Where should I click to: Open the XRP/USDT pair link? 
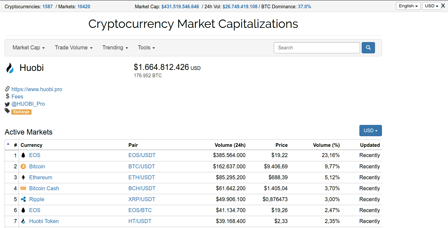(142, 199)
